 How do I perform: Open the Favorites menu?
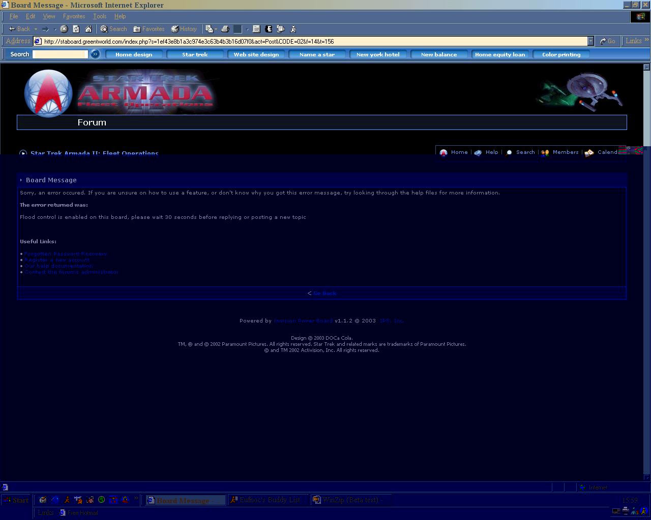pyautogui.click(x=74, y=16)
